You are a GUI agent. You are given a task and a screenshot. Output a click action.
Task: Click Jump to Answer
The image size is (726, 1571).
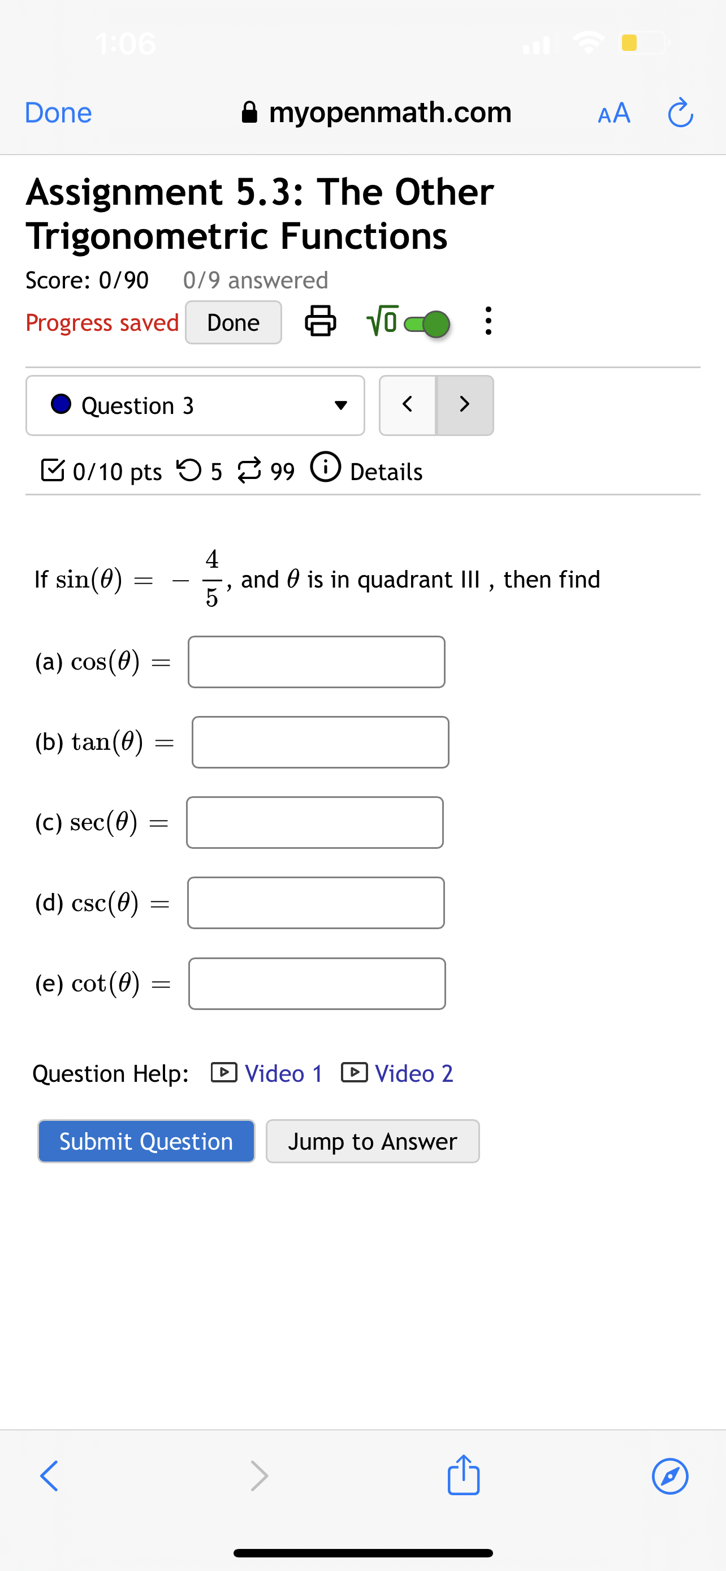(372, 1141)
